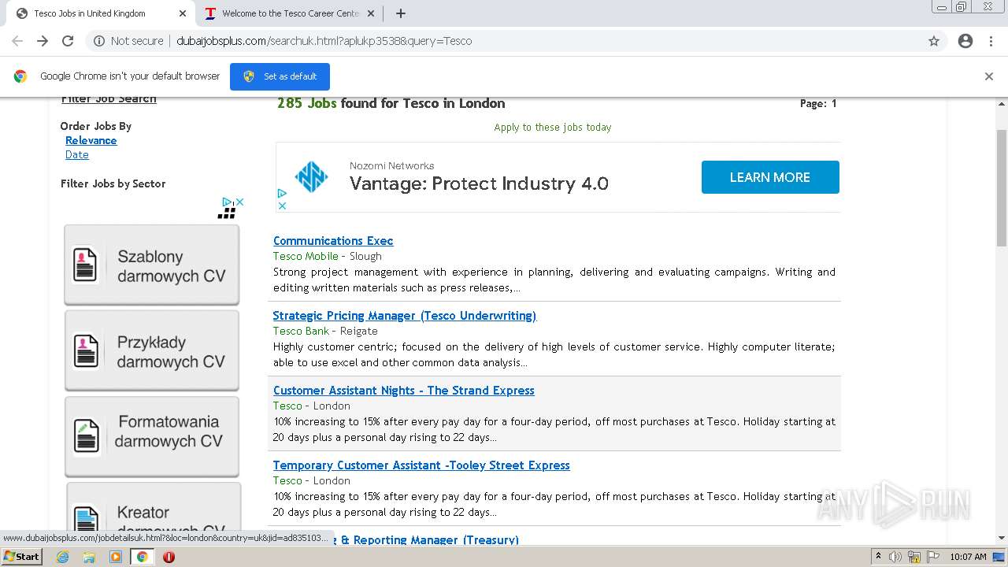
Task: Click the browser forward arrow
Action: click(x=43, y=41)
